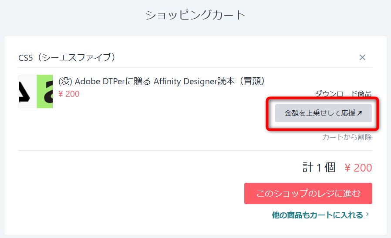Image resolution: width=391 pixels, height=238 pixels.
Task: Click the ダウンロード商品 label
Action: 343,93
